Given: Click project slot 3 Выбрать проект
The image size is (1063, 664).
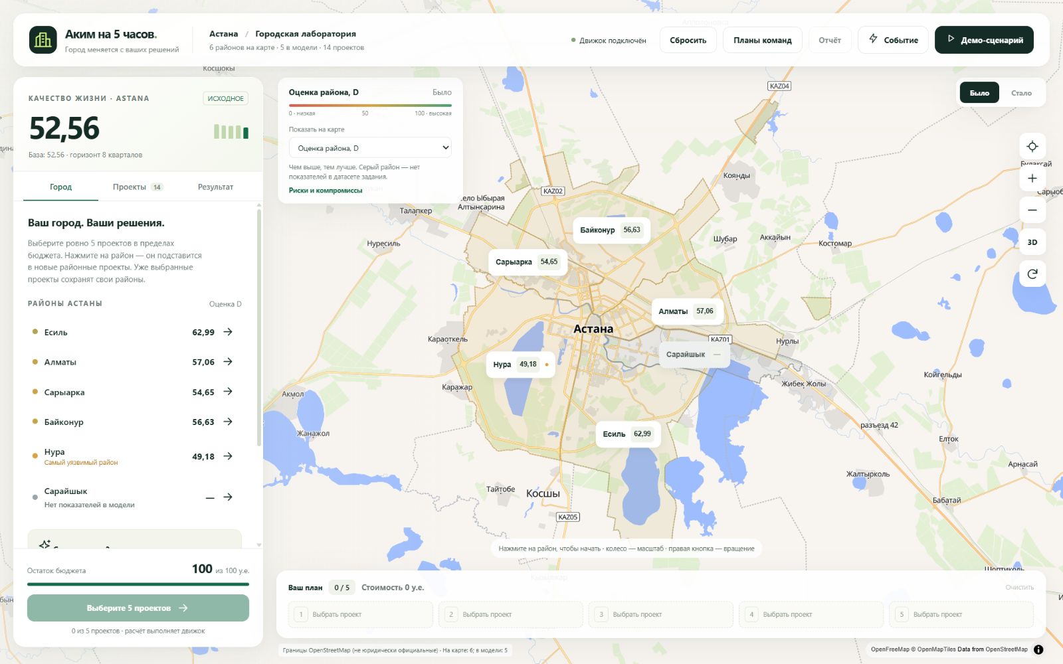Looking at the screenshot, I should point(661,614).
